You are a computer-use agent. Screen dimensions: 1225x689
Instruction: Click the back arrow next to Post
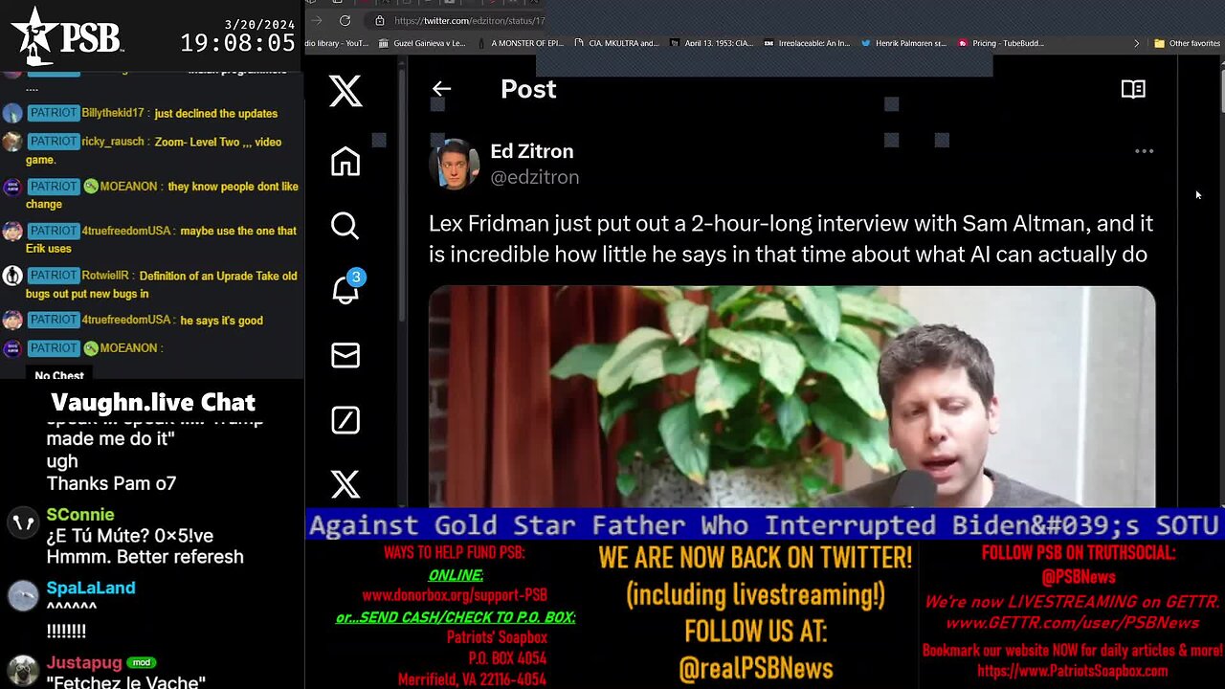(x=441, y=89)
